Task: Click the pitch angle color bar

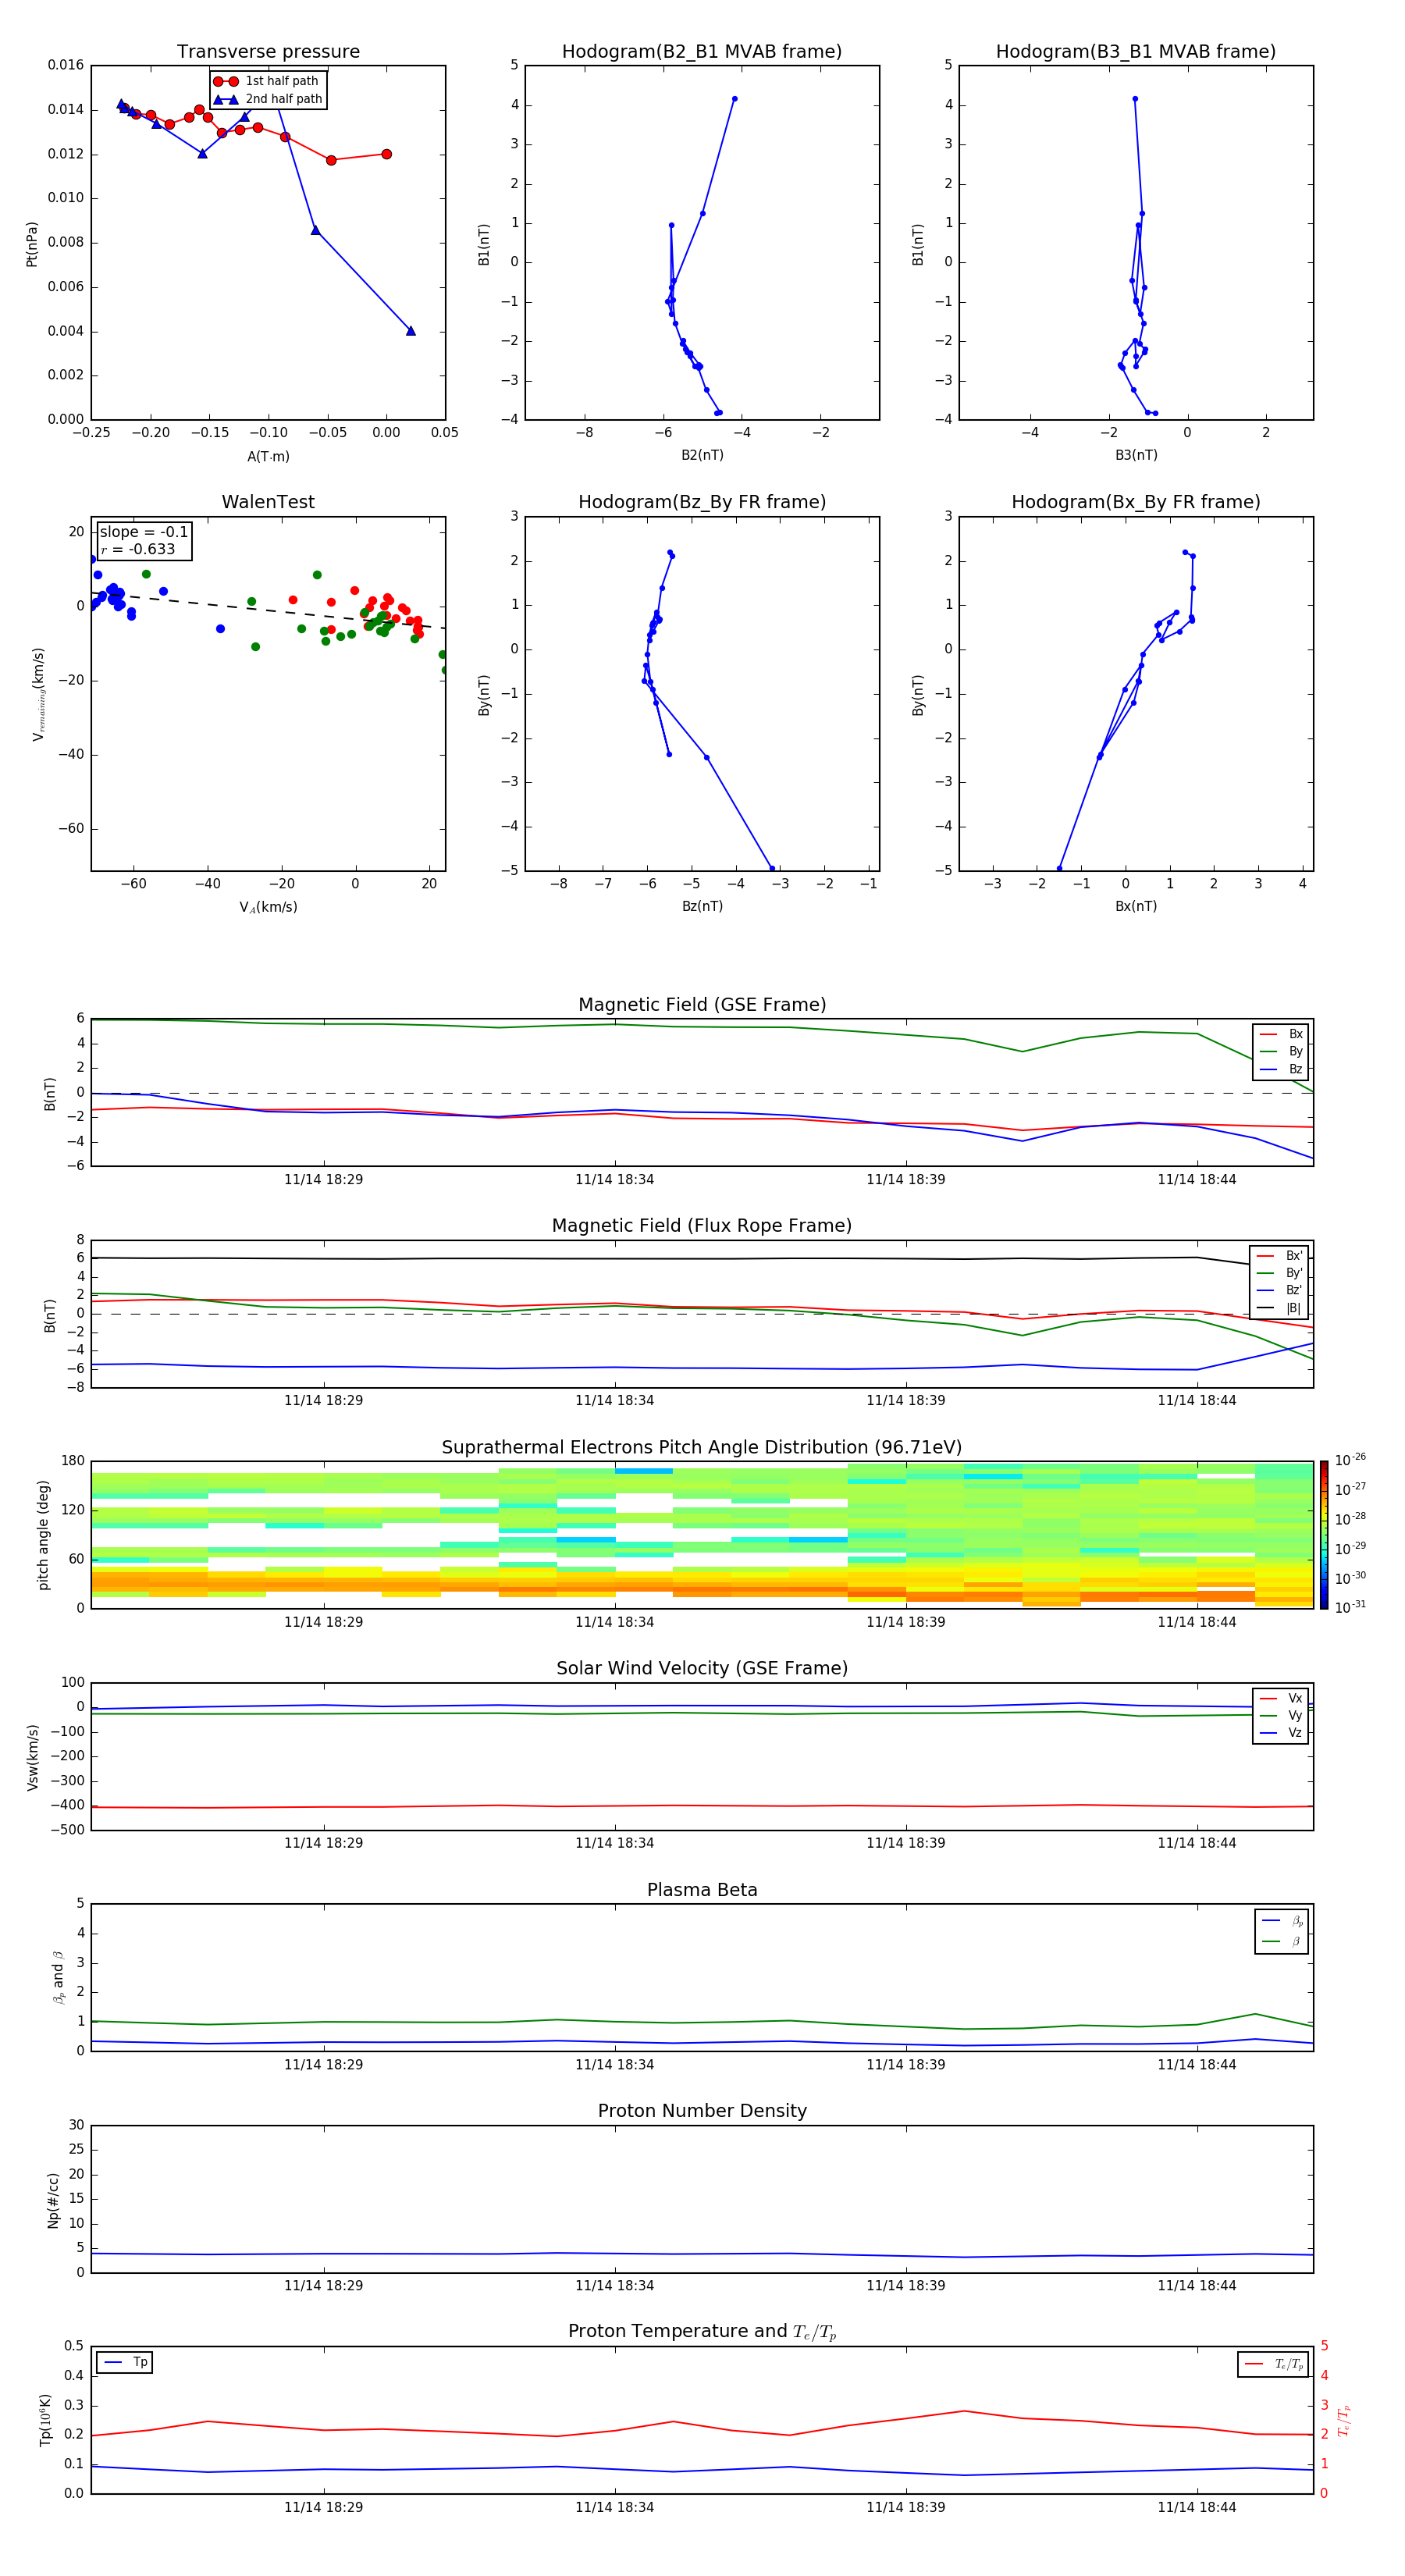Action: pos(1323,1535)
